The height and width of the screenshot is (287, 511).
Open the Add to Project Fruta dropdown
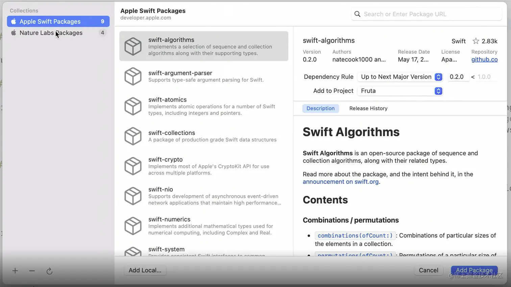tap(400, 91)
